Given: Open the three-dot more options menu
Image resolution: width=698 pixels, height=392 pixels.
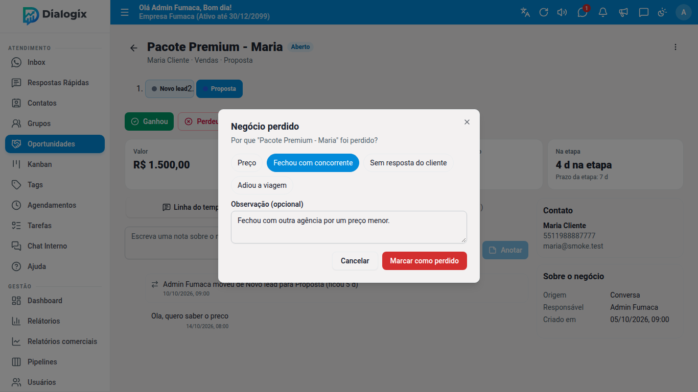Looking at the screenshot, I should [676, 47].
